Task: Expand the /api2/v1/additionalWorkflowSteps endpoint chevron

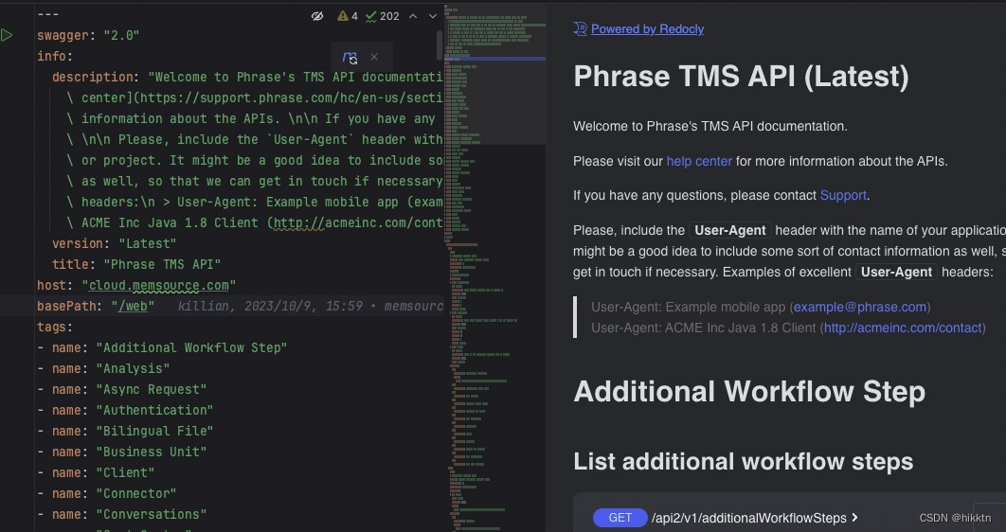Action: click(854, 518)
